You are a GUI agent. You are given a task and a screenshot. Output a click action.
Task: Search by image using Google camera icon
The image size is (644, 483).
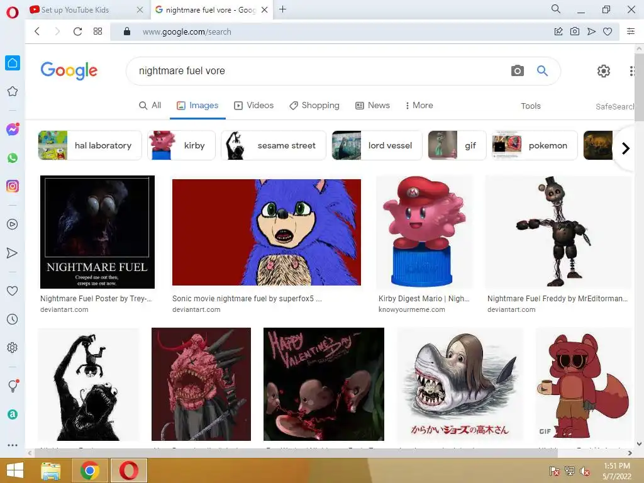(518, 70)
